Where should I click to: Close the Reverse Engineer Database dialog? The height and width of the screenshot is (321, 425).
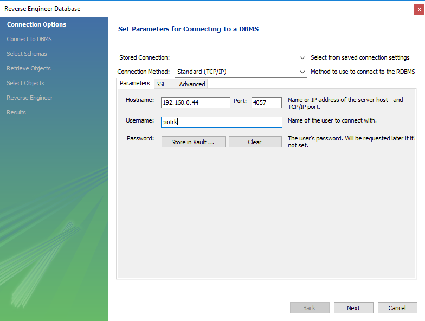[x=418, y=9]
